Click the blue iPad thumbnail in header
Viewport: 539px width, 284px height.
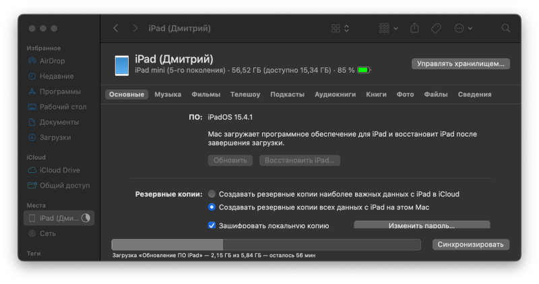coord(122,65)
